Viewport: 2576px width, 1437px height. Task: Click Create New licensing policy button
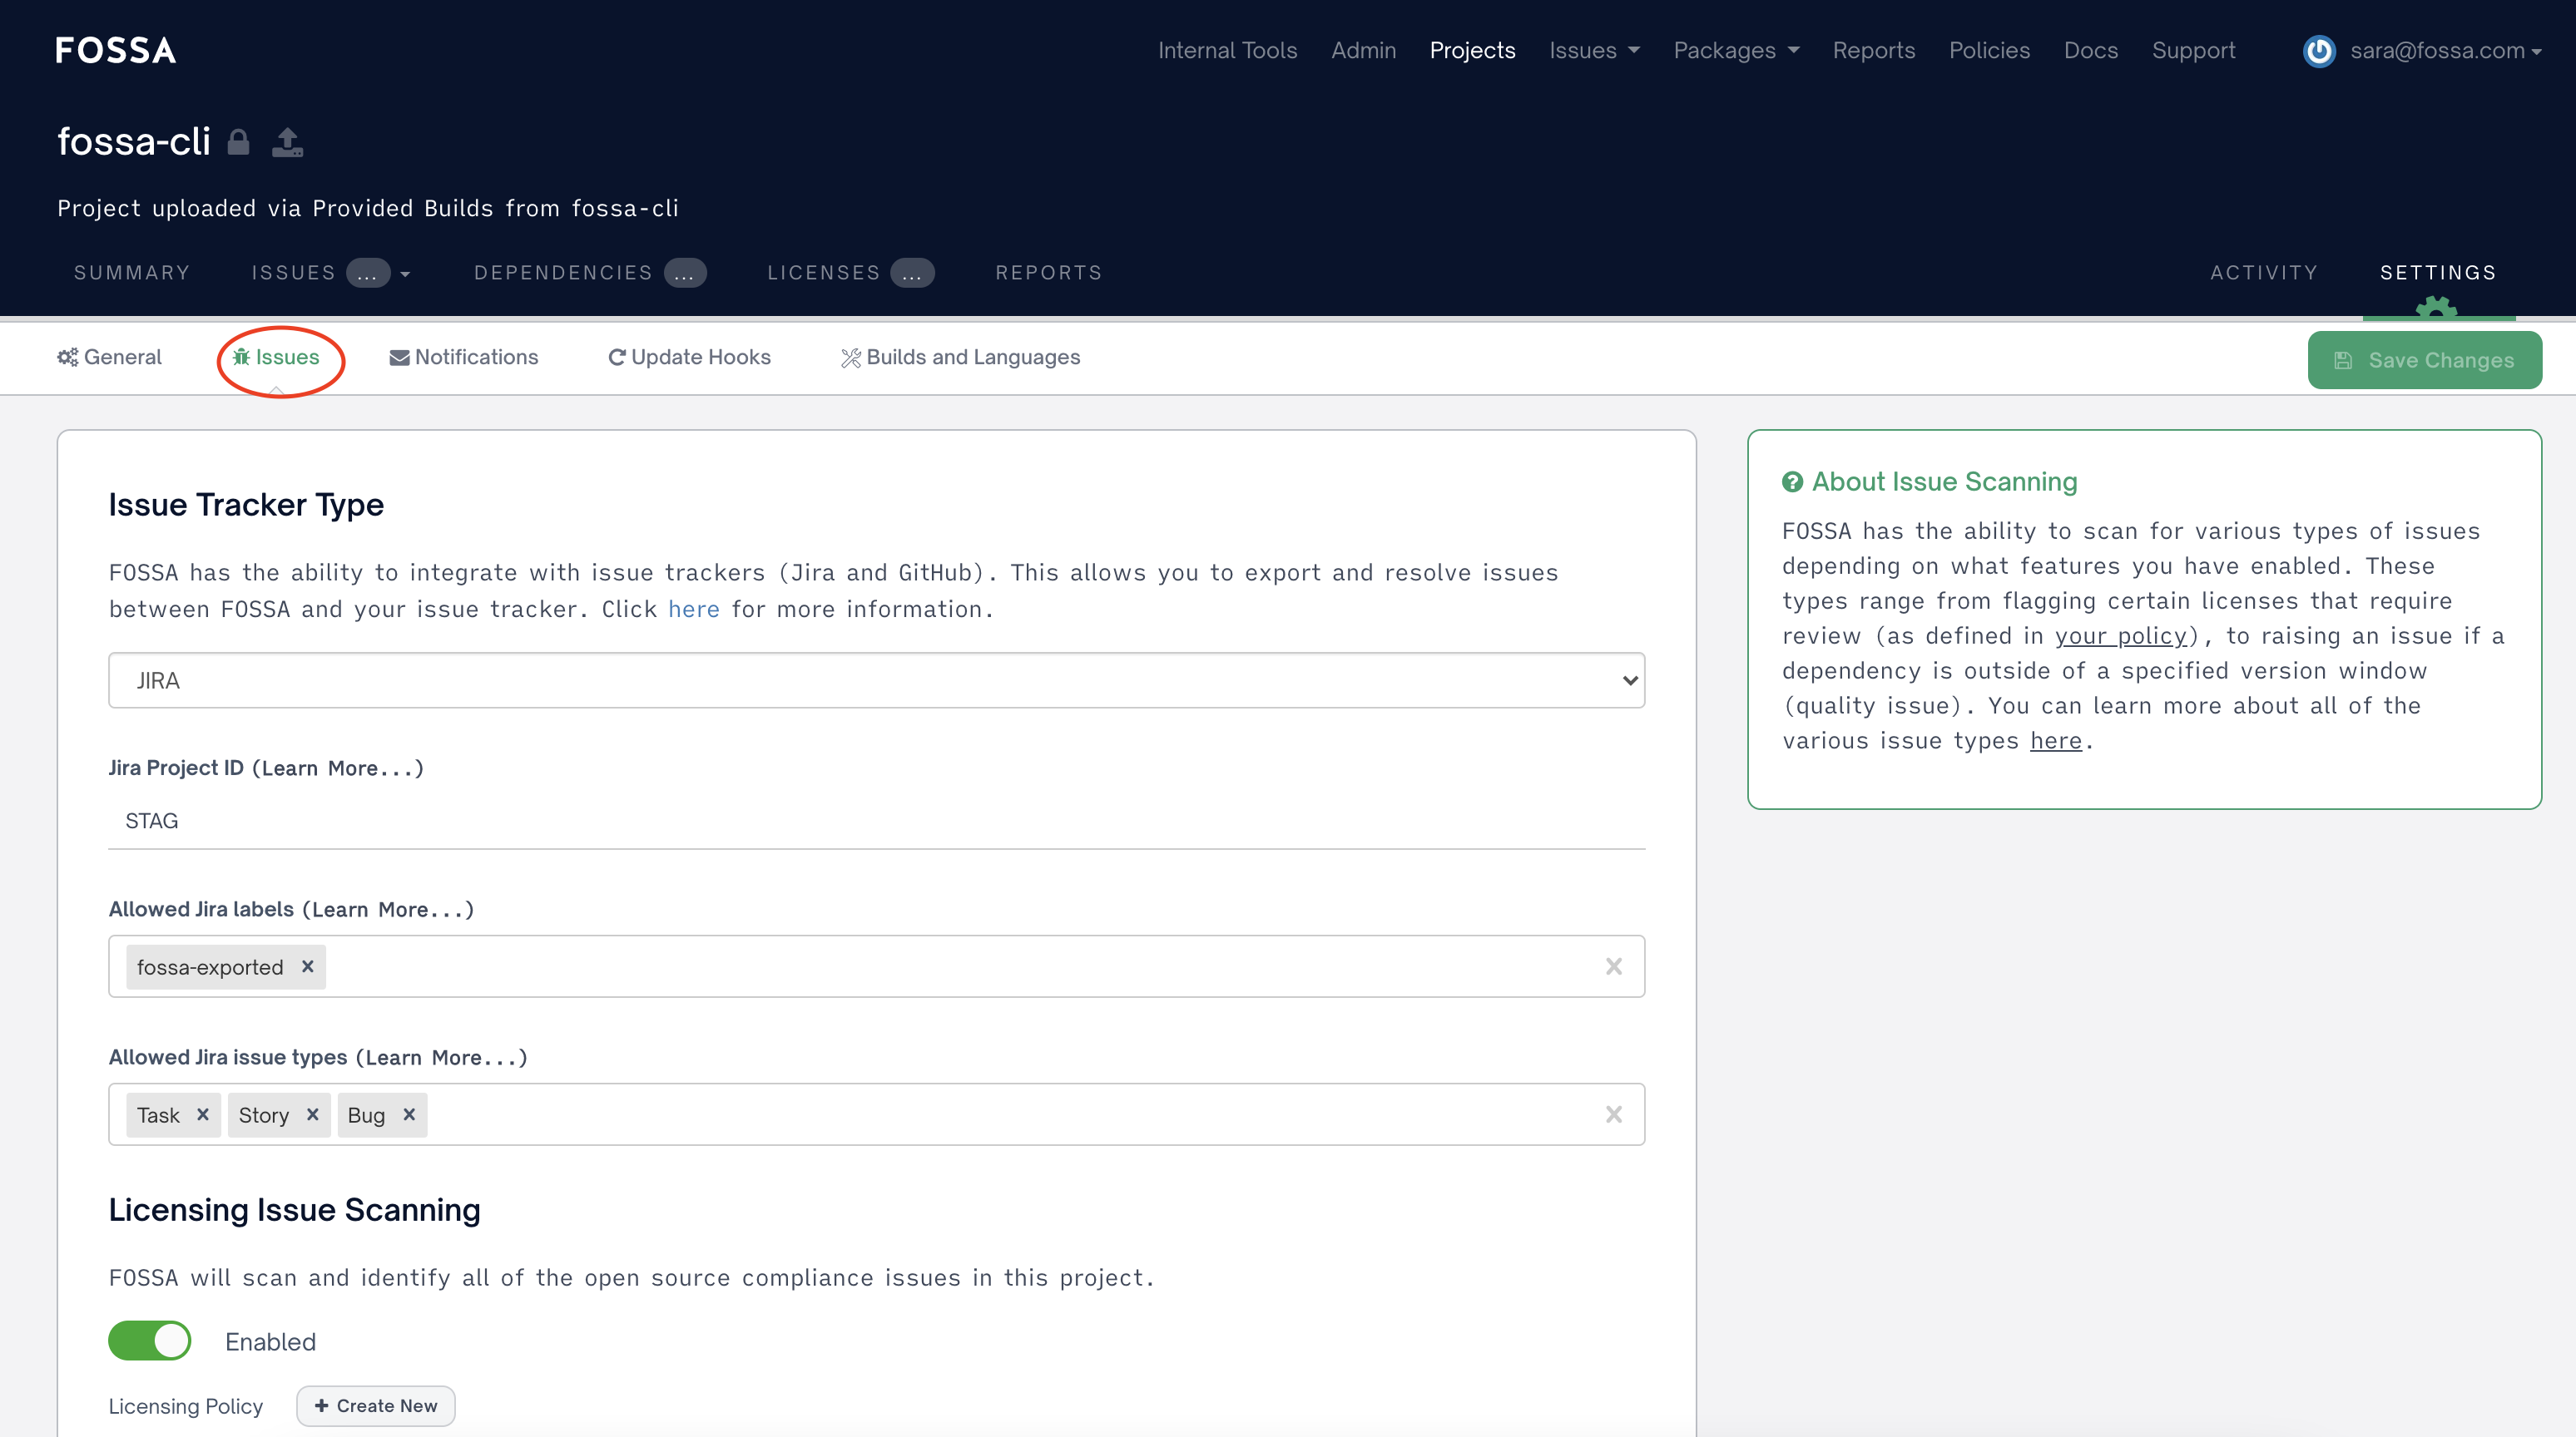tap(376, 1405)
